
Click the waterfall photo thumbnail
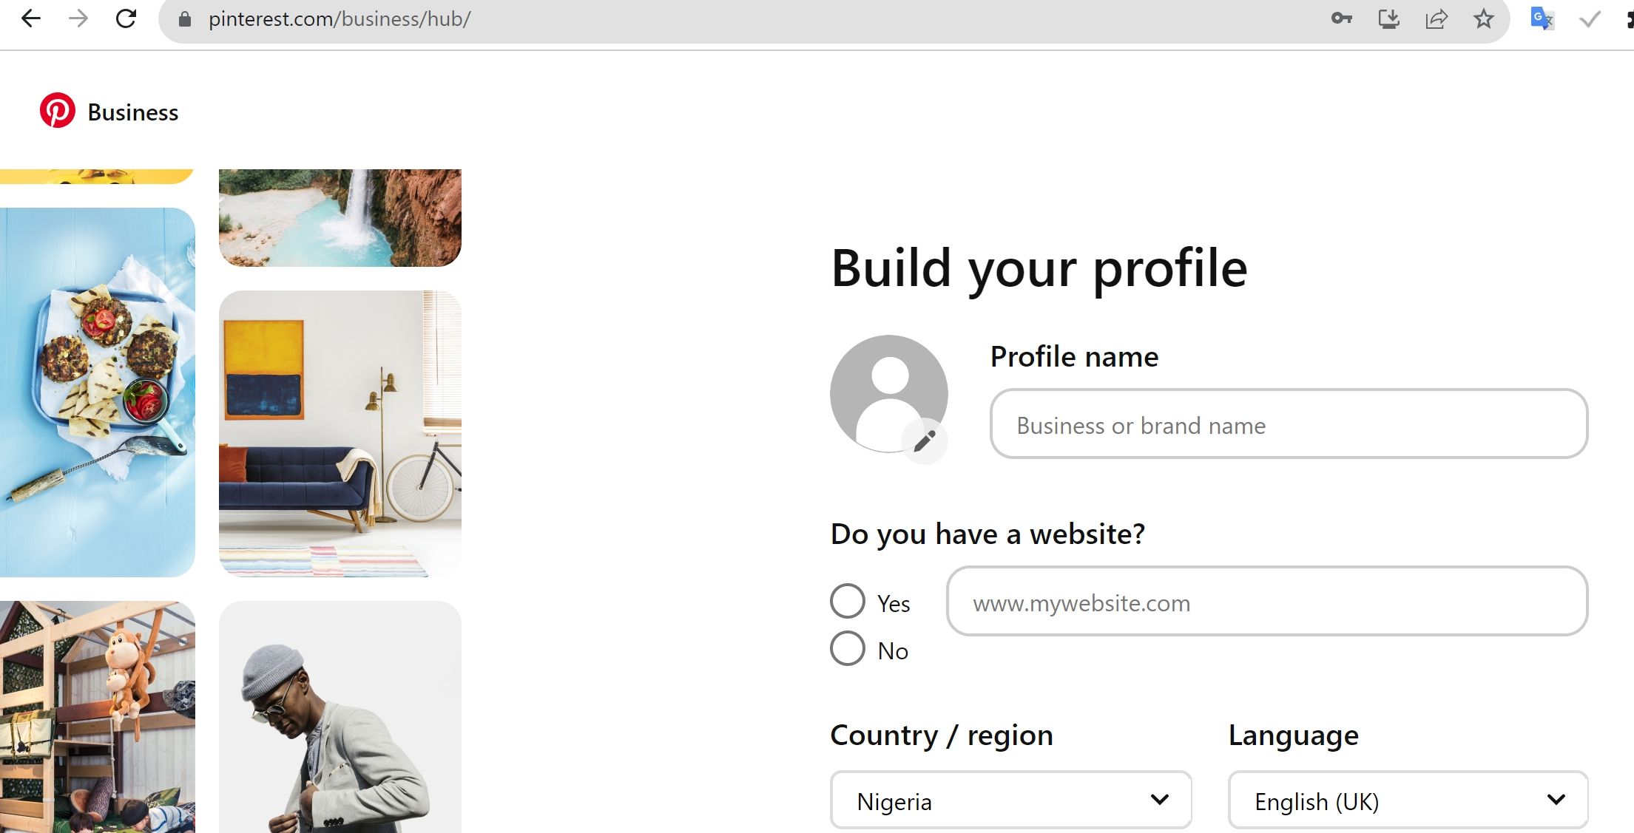click(340, 217)
